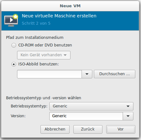
Task: Open the Kein Gerät vorhanden device dropdown
Action: pos(44,55)
